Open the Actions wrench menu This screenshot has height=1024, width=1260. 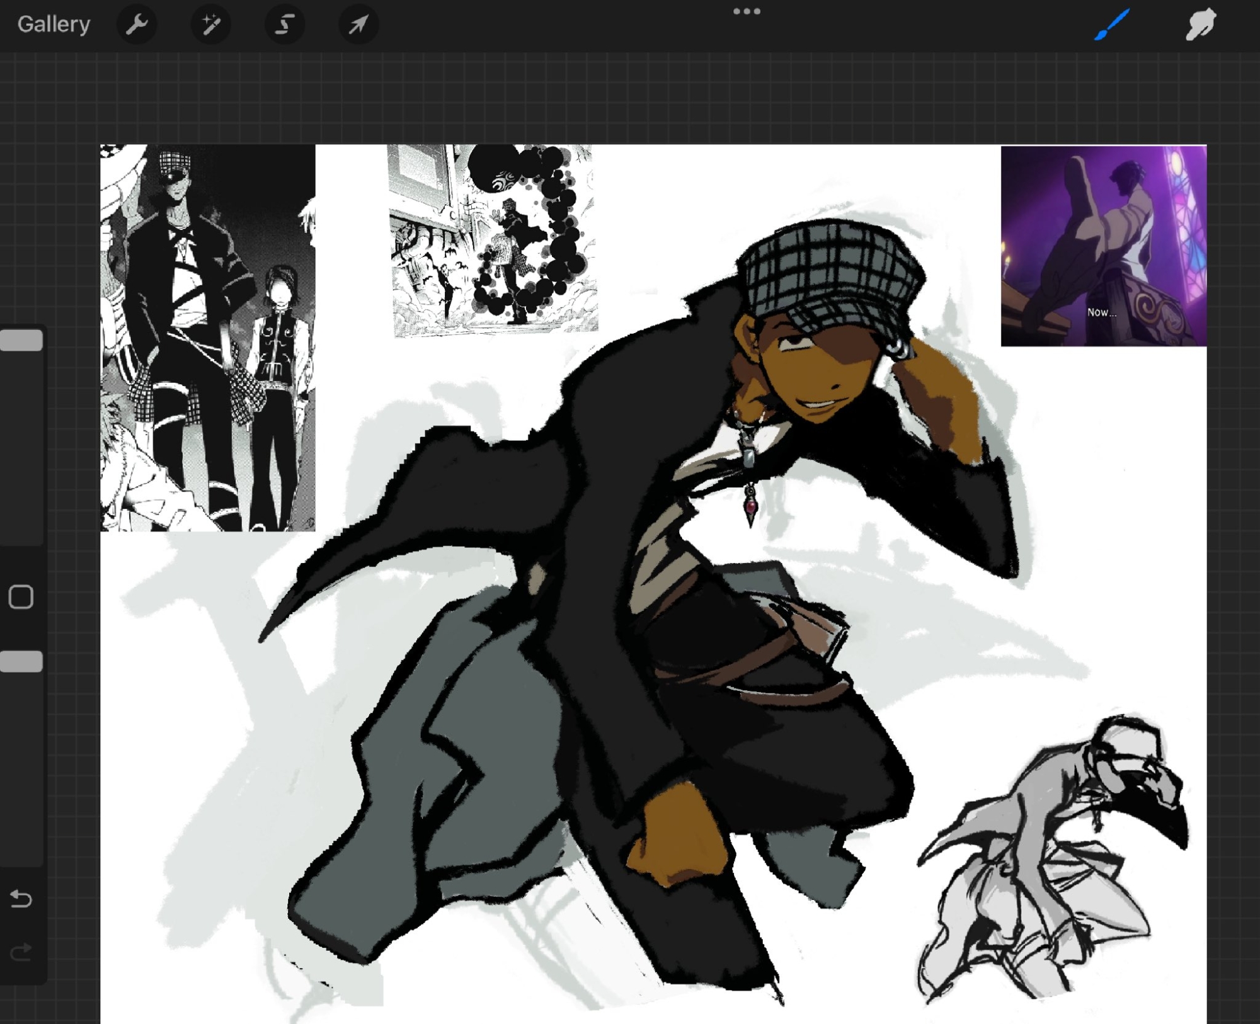(x=137, y=25)
